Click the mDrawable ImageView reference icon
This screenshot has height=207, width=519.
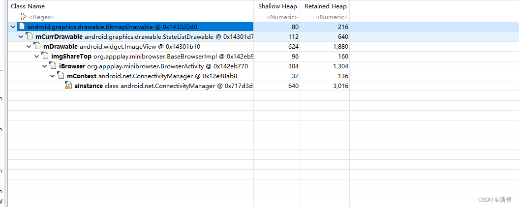coord(37,46)
